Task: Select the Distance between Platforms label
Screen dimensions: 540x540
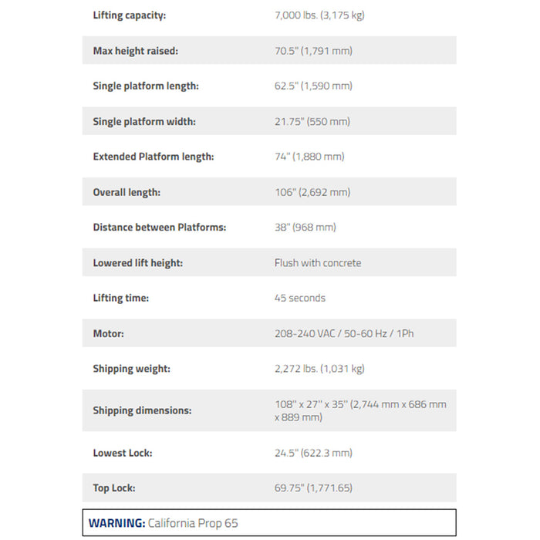Action: (160, 228)
